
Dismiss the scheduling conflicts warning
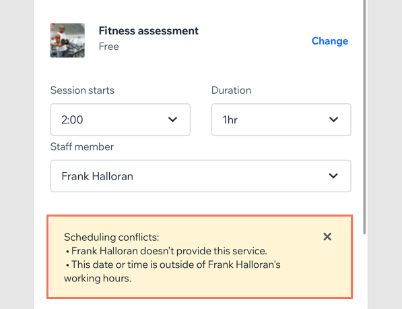coord(327,237)
